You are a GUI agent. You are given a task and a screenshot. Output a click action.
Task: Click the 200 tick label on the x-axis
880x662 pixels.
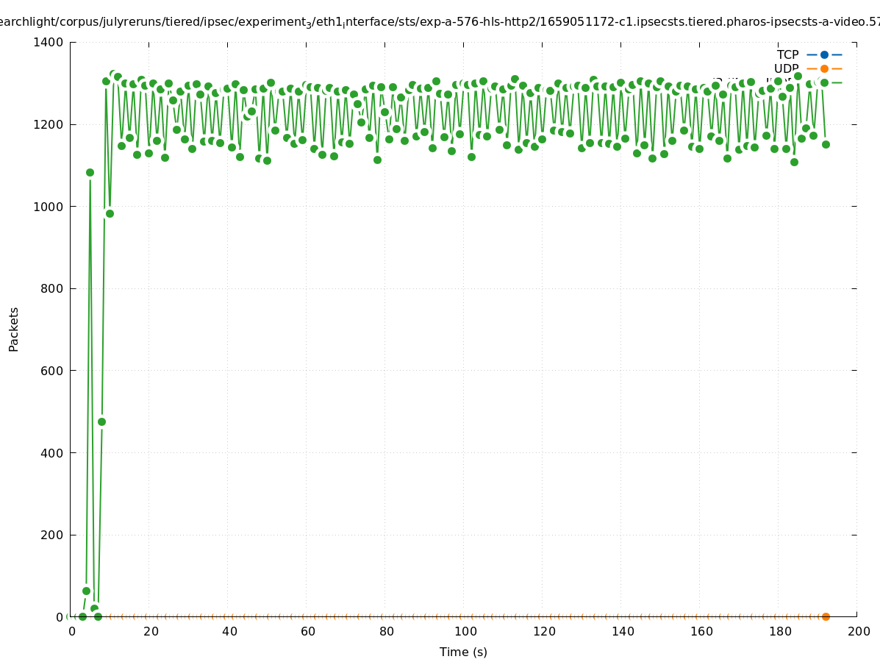coord(858,631)
